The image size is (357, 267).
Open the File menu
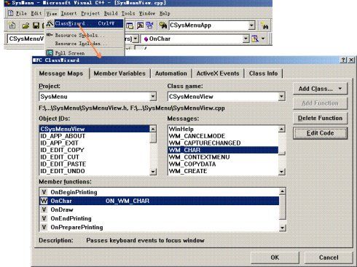point(22,13)
